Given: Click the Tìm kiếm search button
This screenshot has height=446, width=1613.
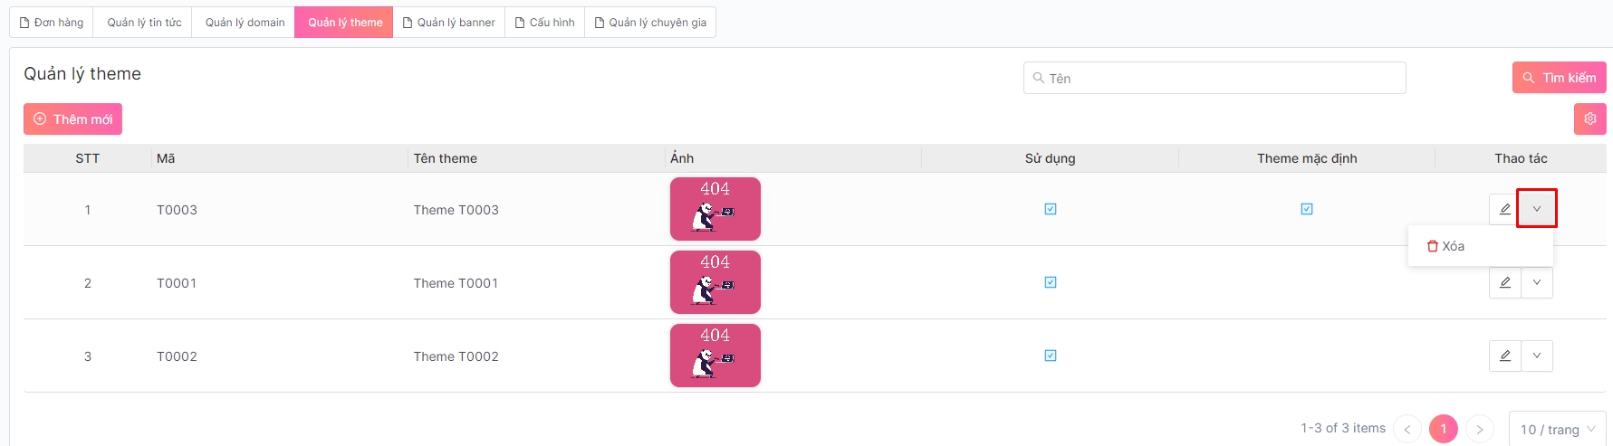Looking at the screenshot, I should tap(1559, 78).
